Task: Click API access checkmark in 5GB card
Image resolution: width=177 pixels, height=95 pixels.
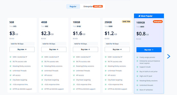Action: pos(11,75)
